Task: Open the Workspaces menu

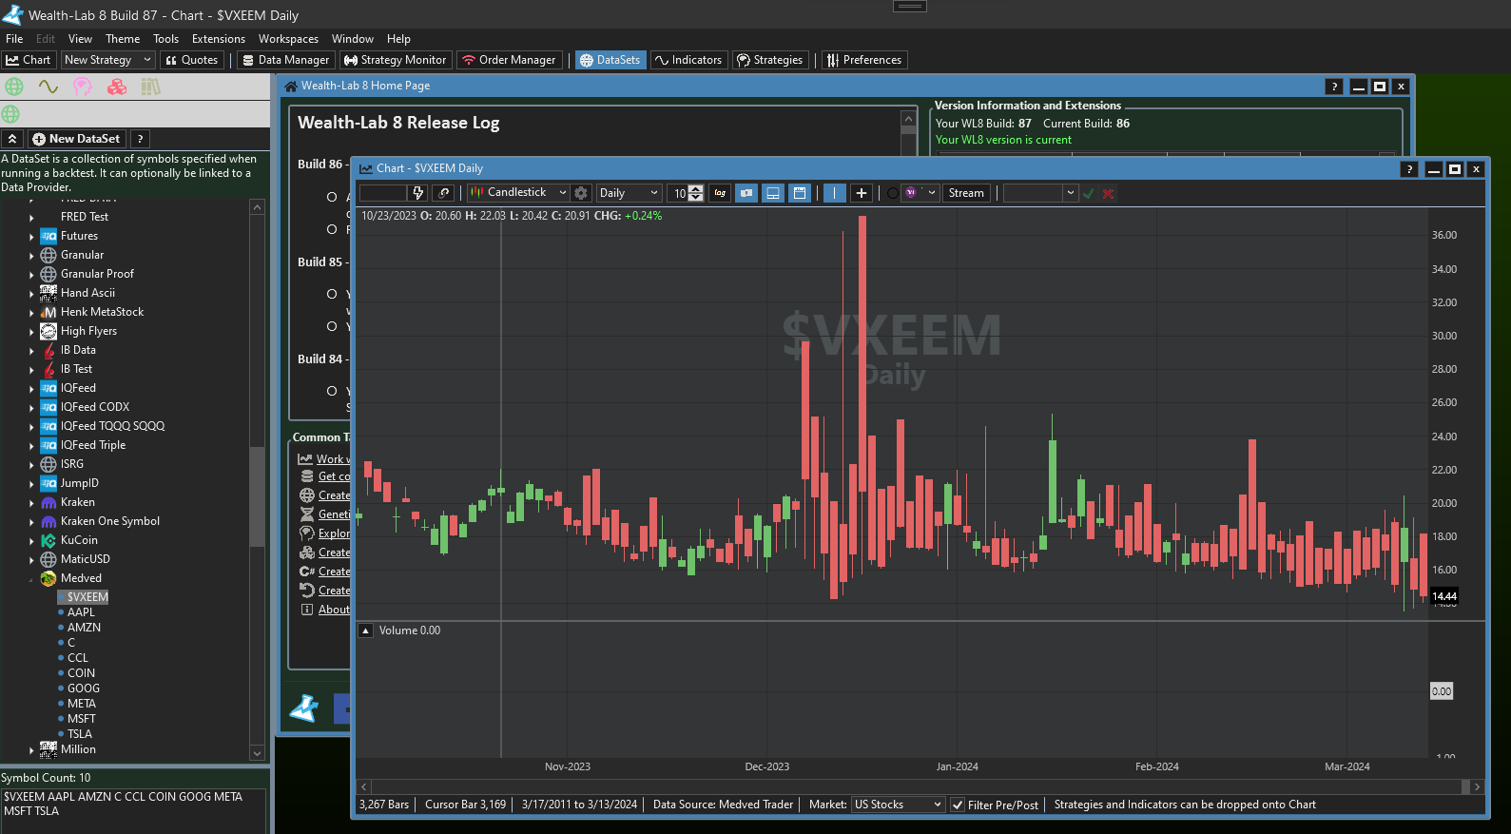Action: tap(288, 39)
